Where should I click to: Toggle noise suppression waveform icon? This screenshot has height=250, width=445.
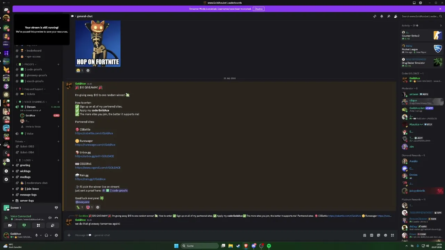(x=50, y=218)
